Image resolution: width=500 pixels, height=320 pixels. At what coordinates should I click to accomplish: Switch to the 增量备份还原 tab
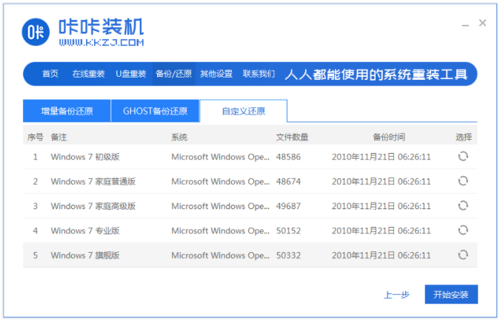67,112
